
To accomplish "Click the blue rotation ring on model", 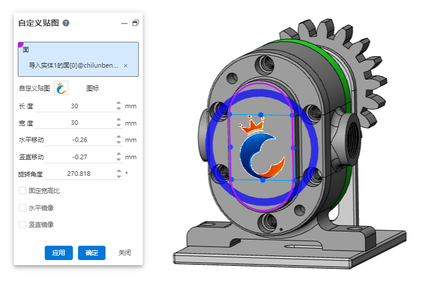I will click(314, 148).
